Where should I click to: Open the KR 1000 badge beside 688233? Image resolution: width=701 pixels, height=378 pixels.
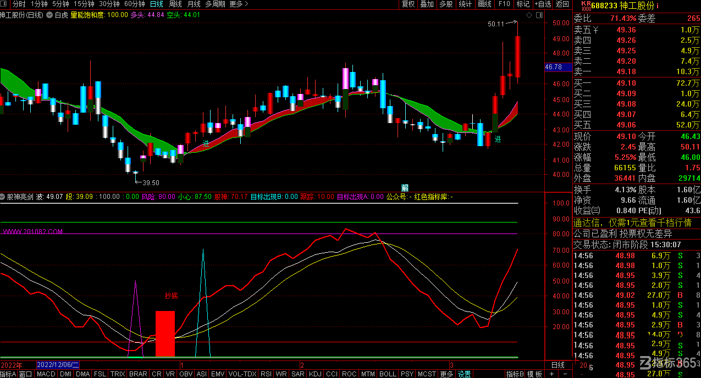pos(586,5)
